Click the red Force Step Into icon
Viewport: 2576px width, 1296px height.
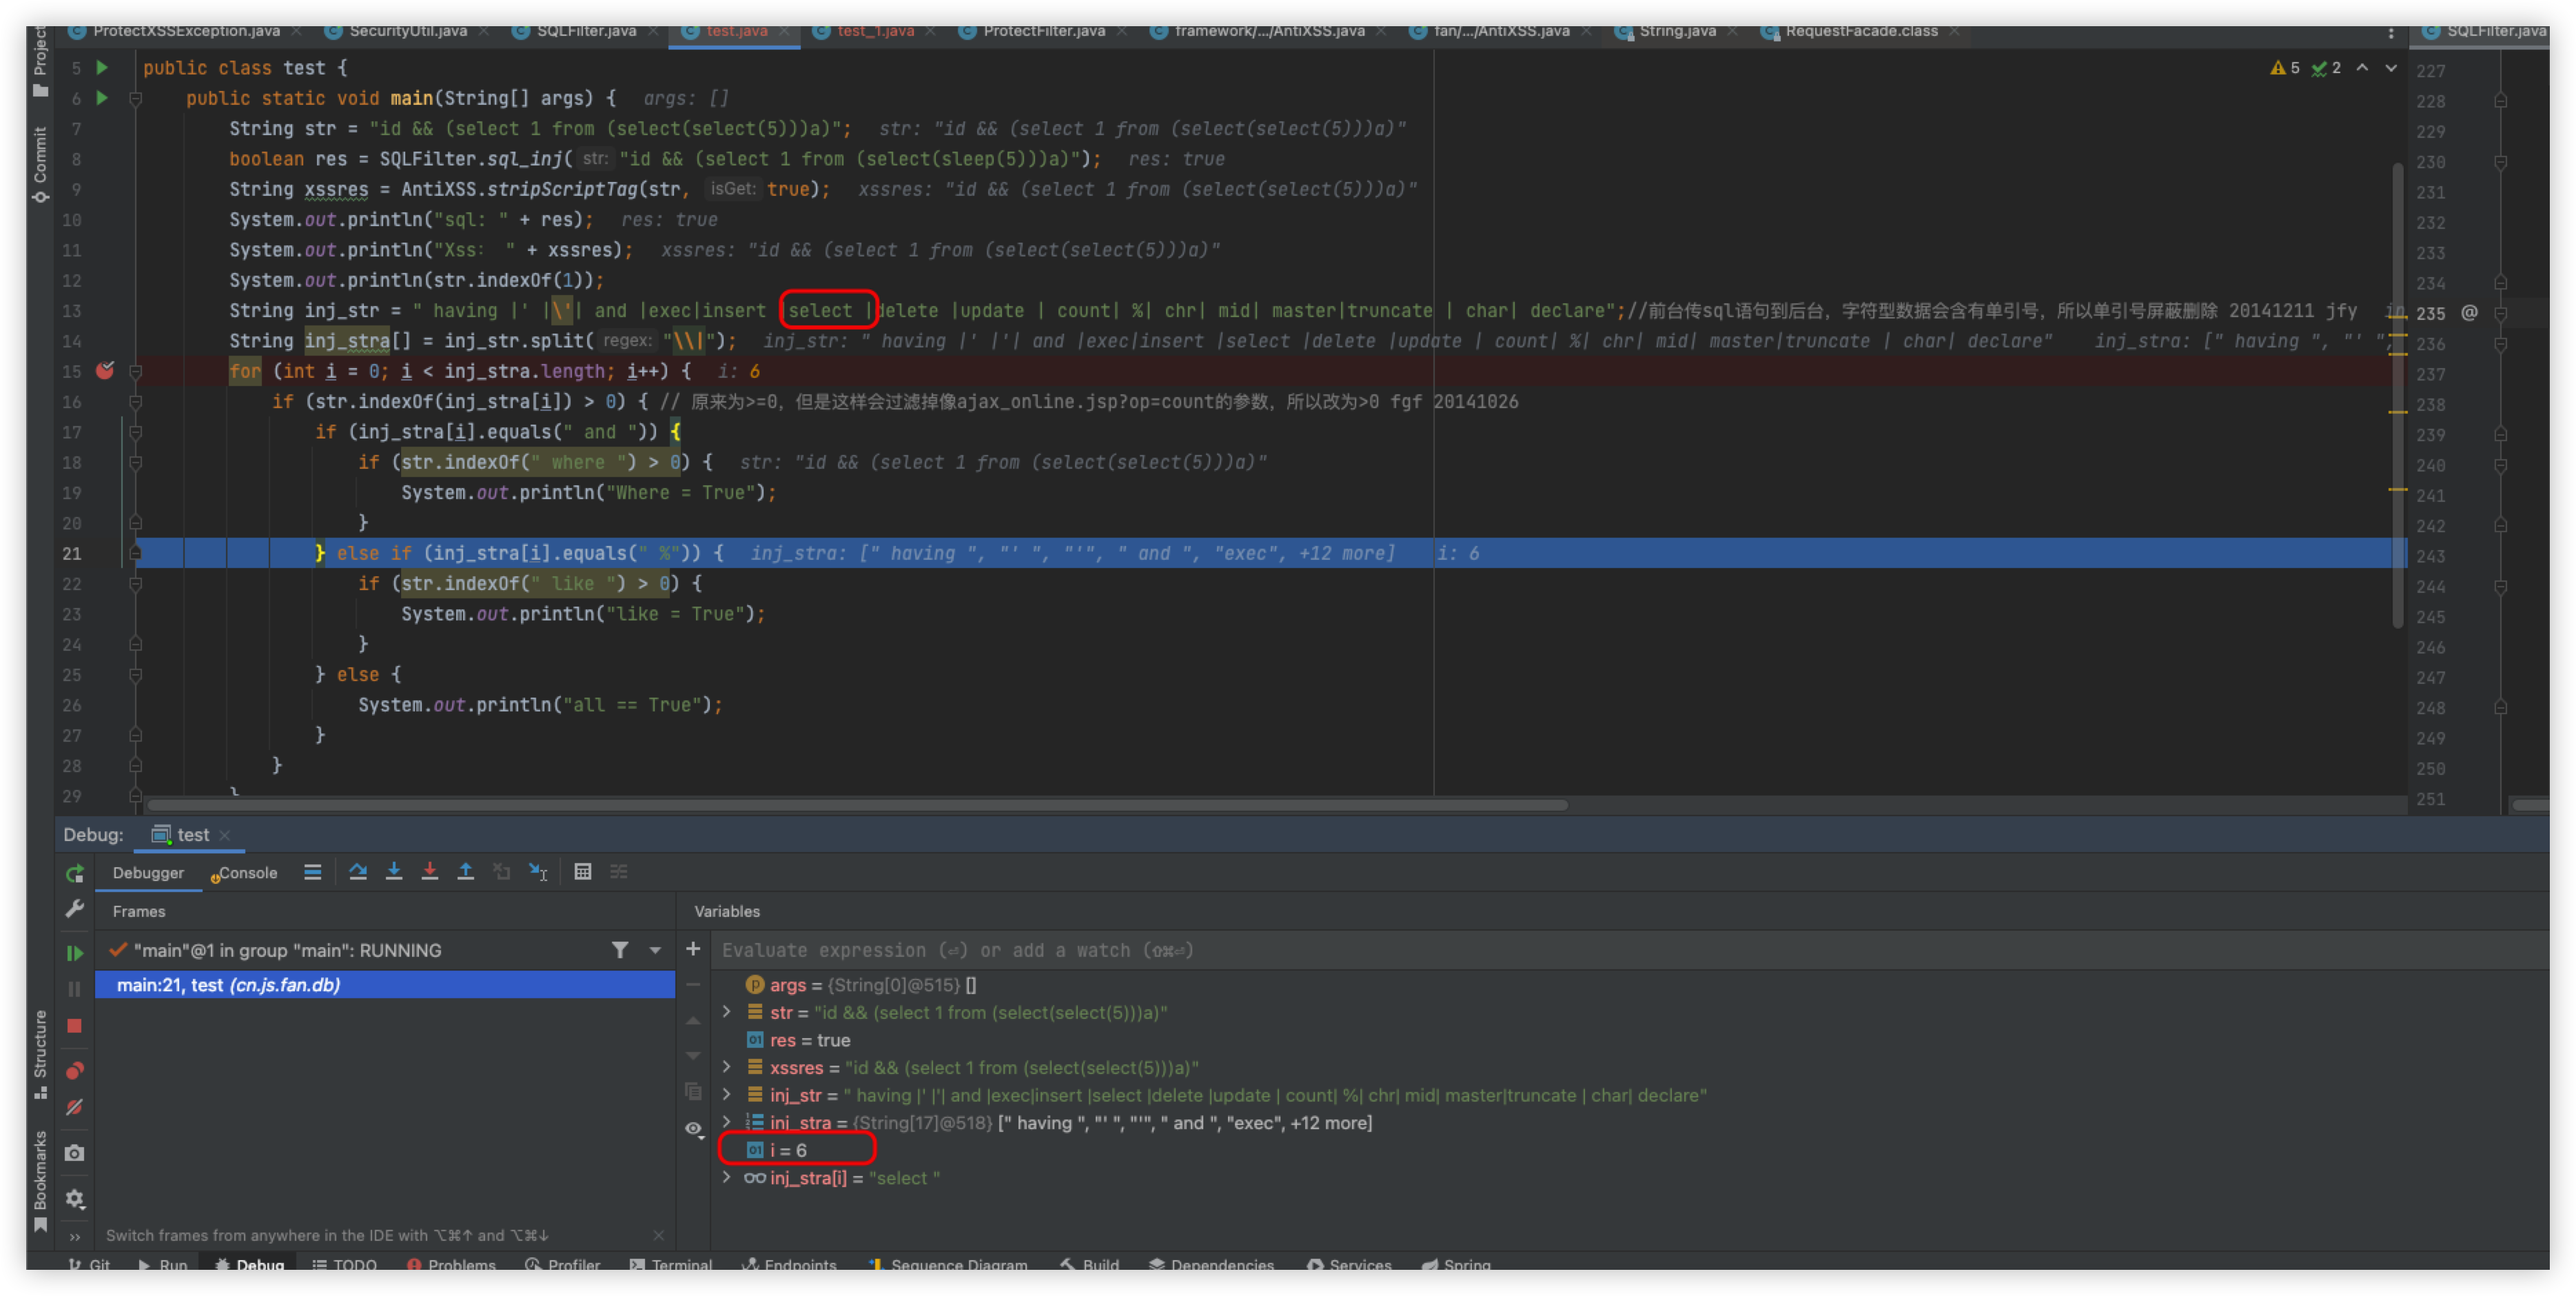[430, 871]
